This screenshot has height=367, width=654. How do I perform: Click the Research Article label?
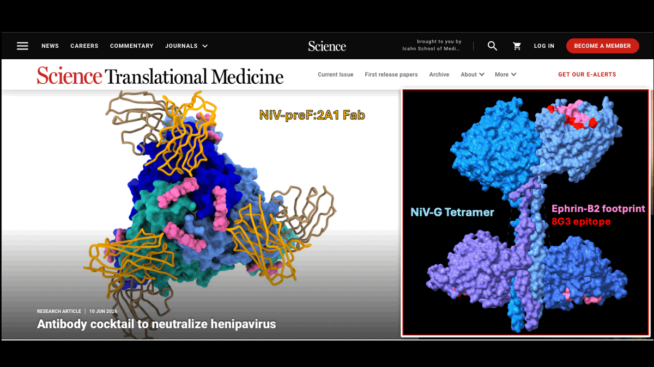(x=59, y=312)
